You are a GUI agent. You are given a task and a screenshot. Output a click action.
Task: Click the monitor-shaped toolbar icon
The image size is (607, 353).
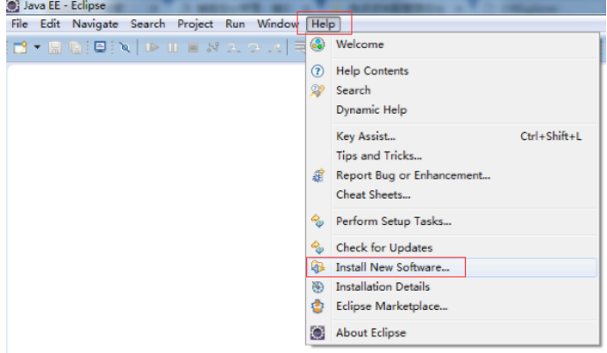[99, 47]
